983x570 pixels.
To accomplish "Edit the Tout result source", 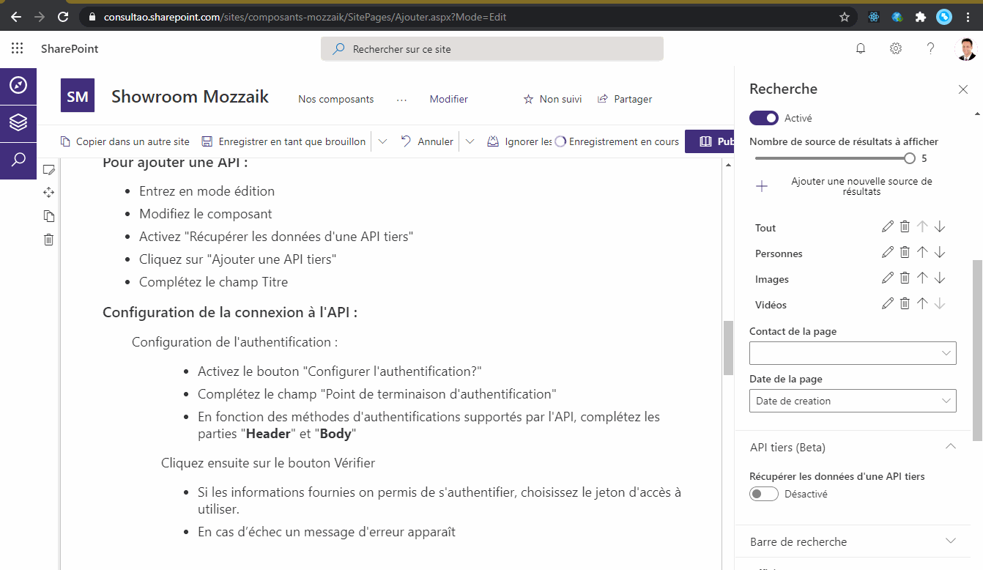I will 888,227.
